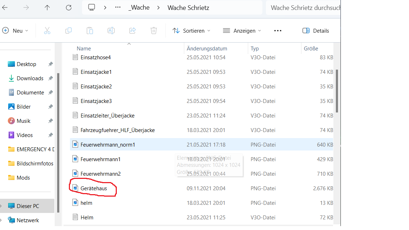Screen dimensions: 409x230
Task: Go up one folder level
Action: 47,7
